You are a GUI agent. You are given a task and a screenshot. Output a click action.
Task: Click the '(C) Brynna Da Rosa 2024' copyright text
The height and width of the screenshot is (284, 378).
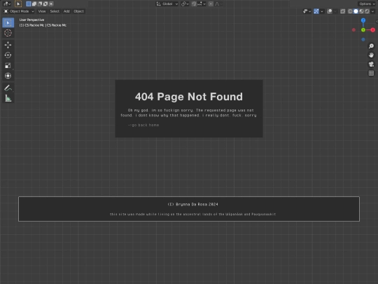pos(193,204)
